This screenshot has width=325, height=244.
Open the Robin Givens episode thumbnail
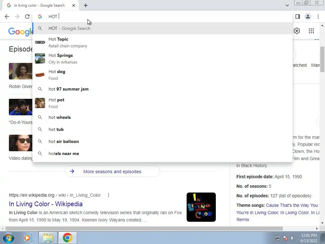21,71
